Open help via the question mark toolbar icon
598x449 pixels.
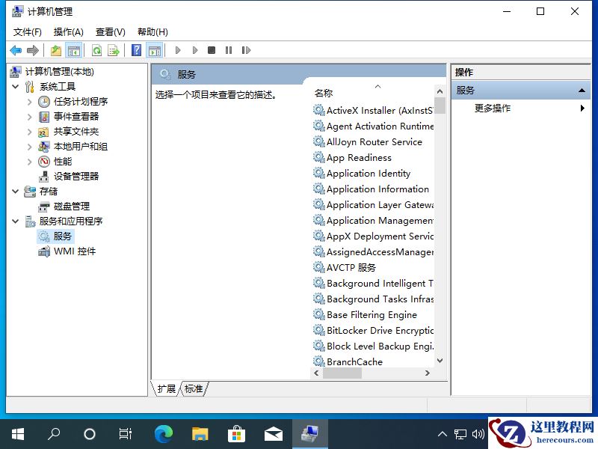(136, 50)
